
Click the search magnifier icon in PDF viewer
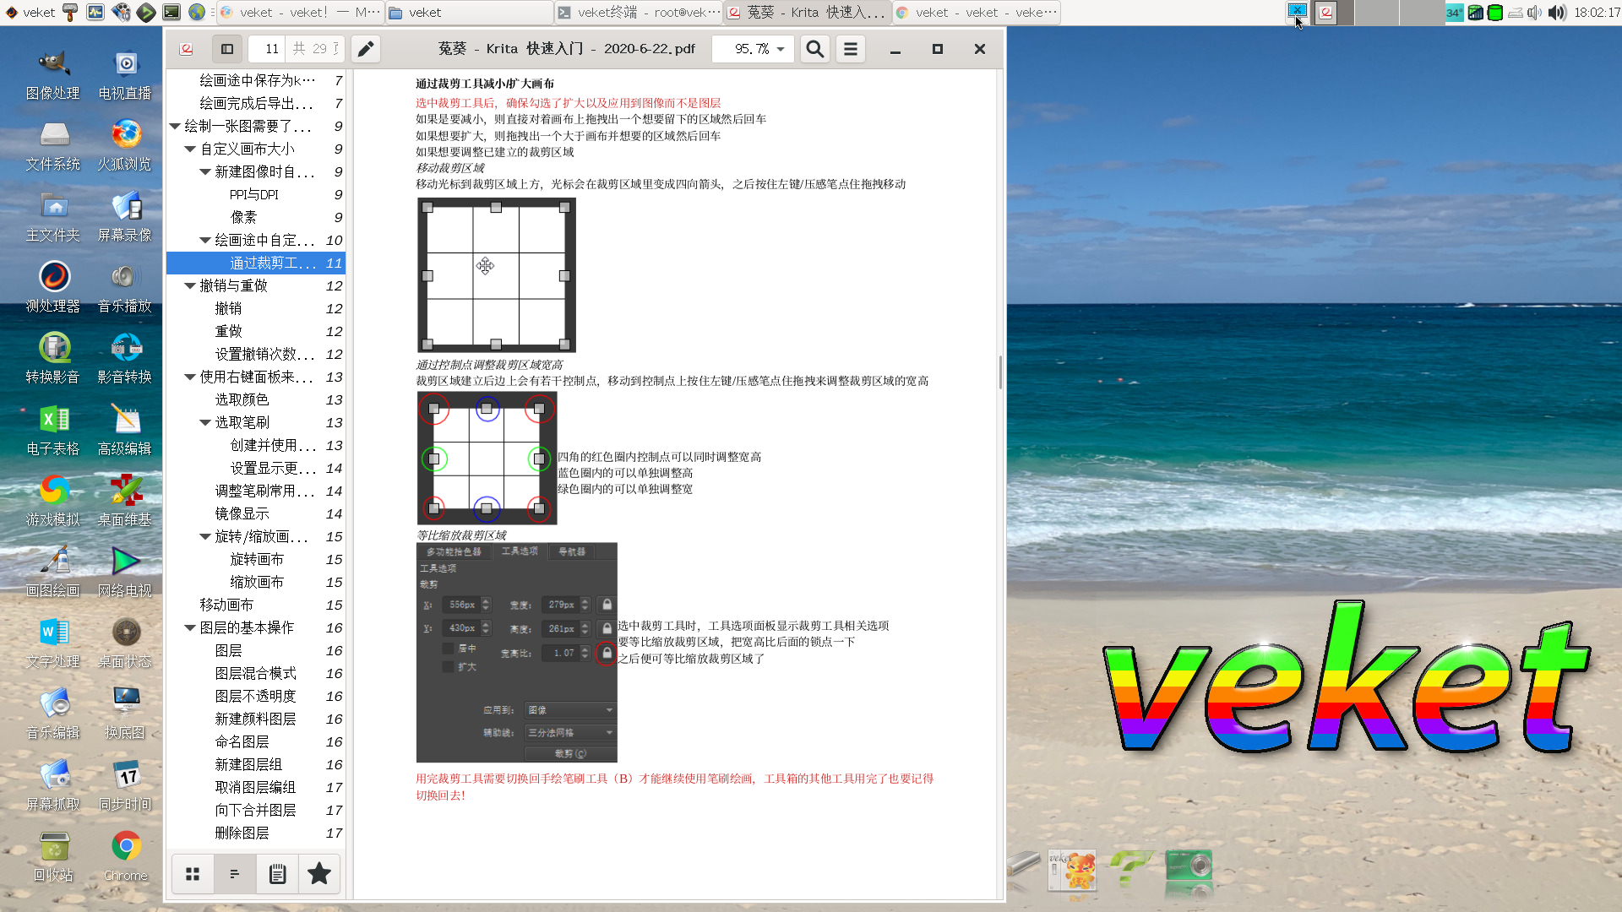(814, 48)
